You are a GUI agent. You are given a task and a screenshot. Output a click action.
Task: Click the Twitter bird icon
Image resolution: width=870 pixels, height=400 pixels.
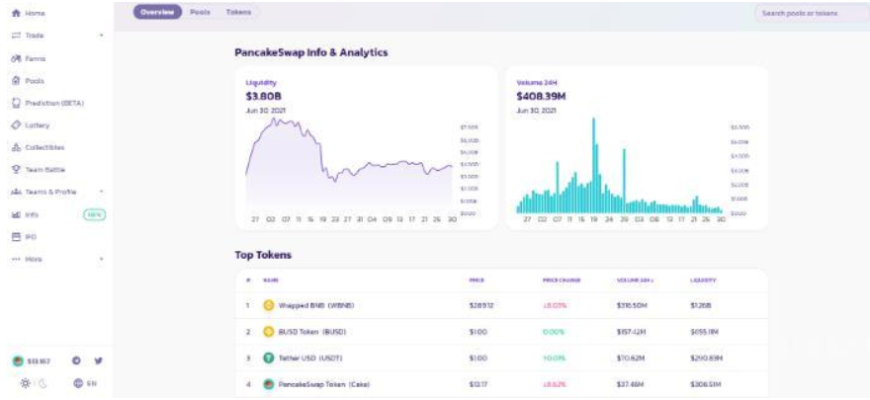pos(98,362)
